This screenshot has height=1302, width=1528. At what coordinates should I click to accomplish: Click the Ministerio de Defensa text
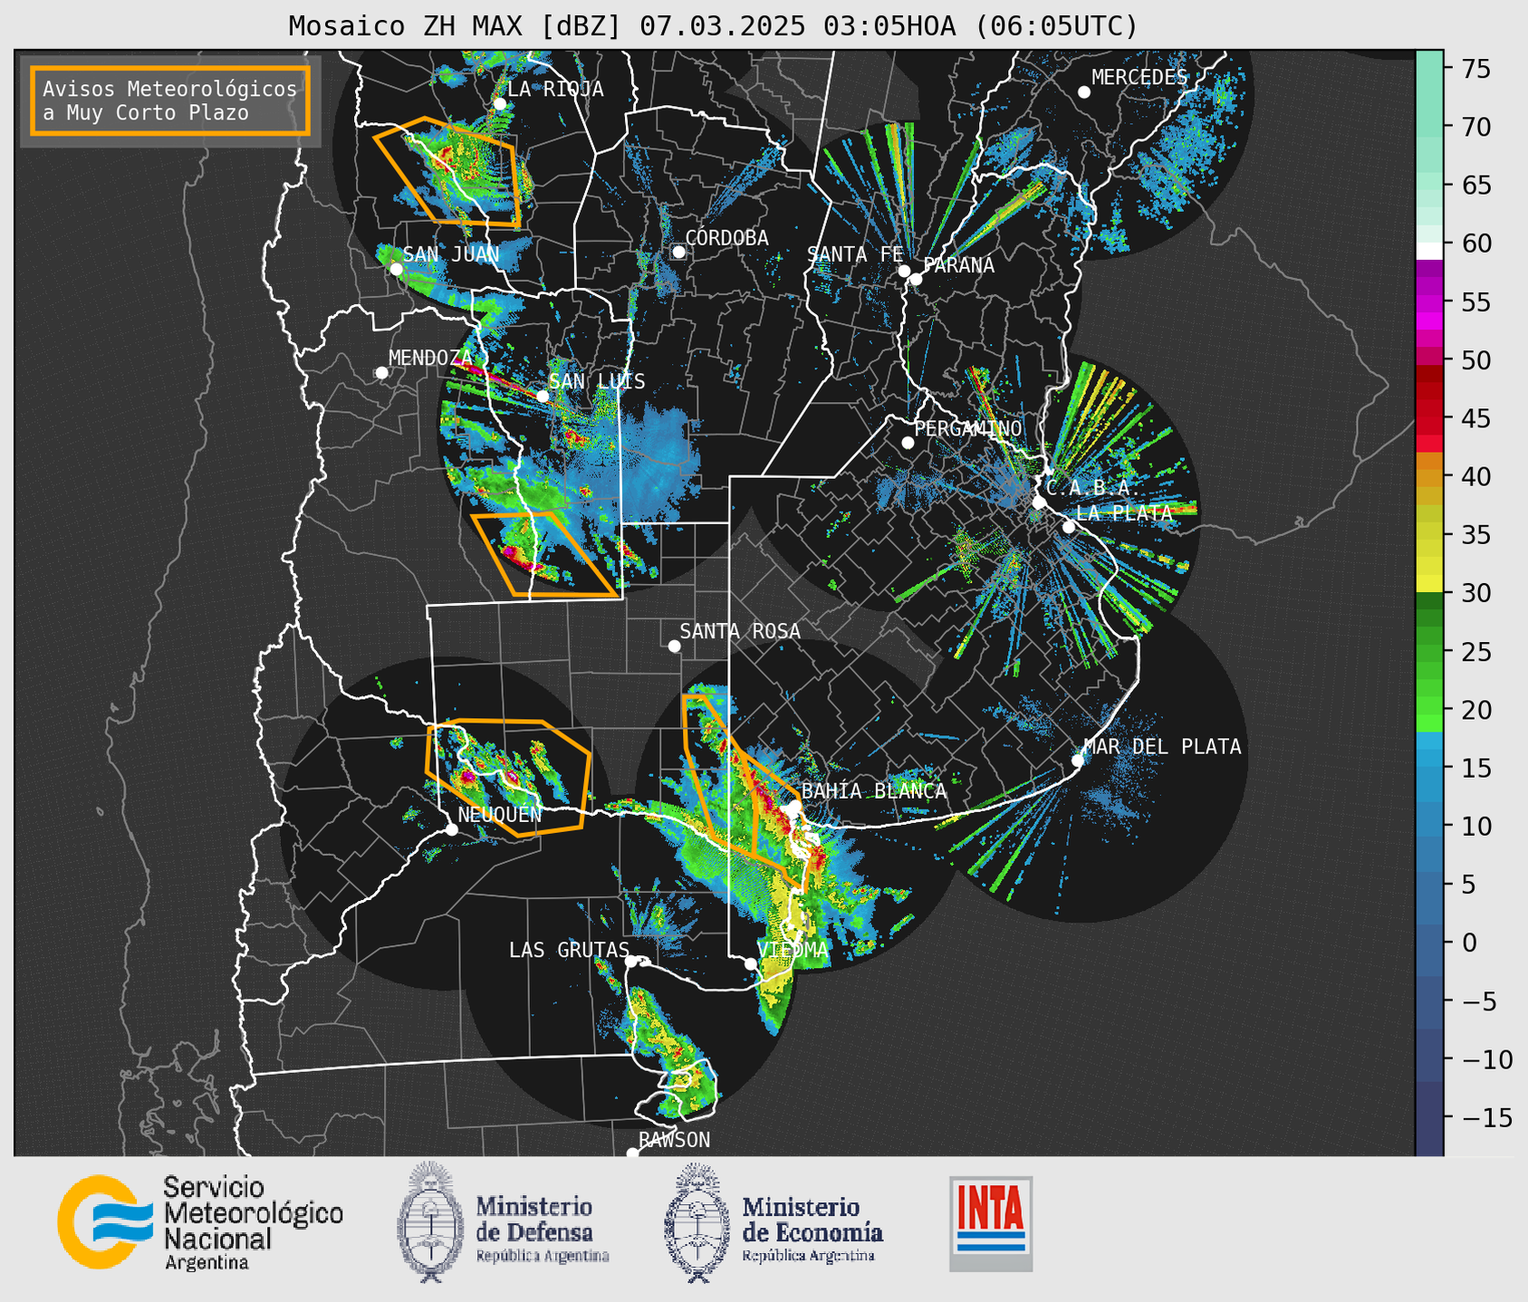(542, 1230)
